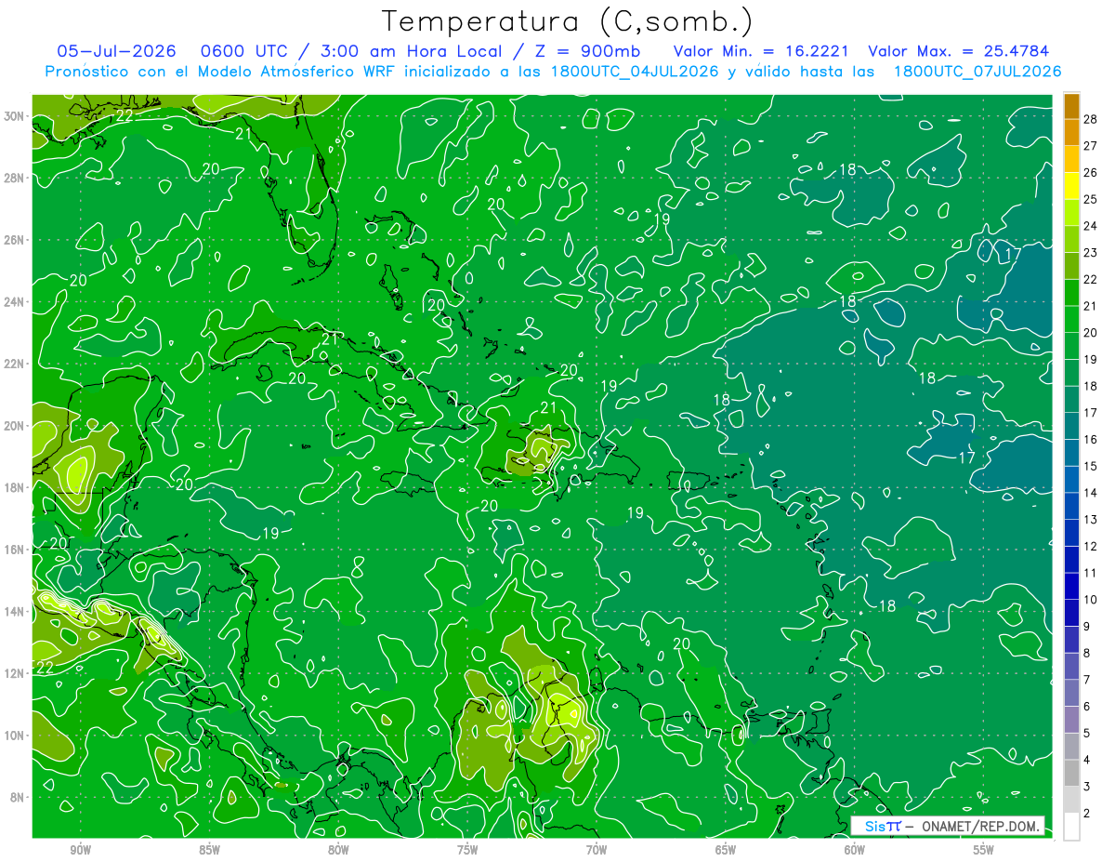Click the brown top swatch of the colorbar
The height and width of the screenshot is (862, 1115).
[x=1071, y=106]
